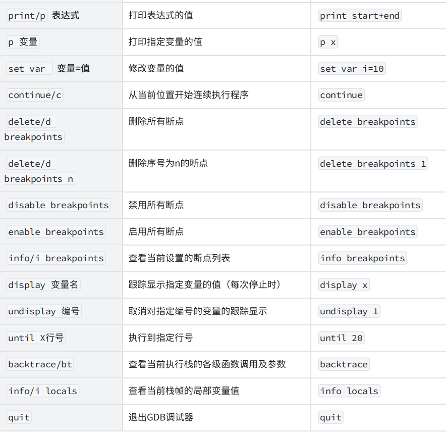Screen dimensions: 446x432
Task: Select description '删除所有断点'
Action: click(x=156, y=122)
